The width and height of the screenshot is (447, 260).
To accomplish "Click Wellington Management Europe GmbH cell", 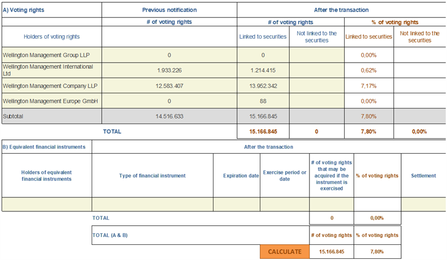I will [51, 101].
